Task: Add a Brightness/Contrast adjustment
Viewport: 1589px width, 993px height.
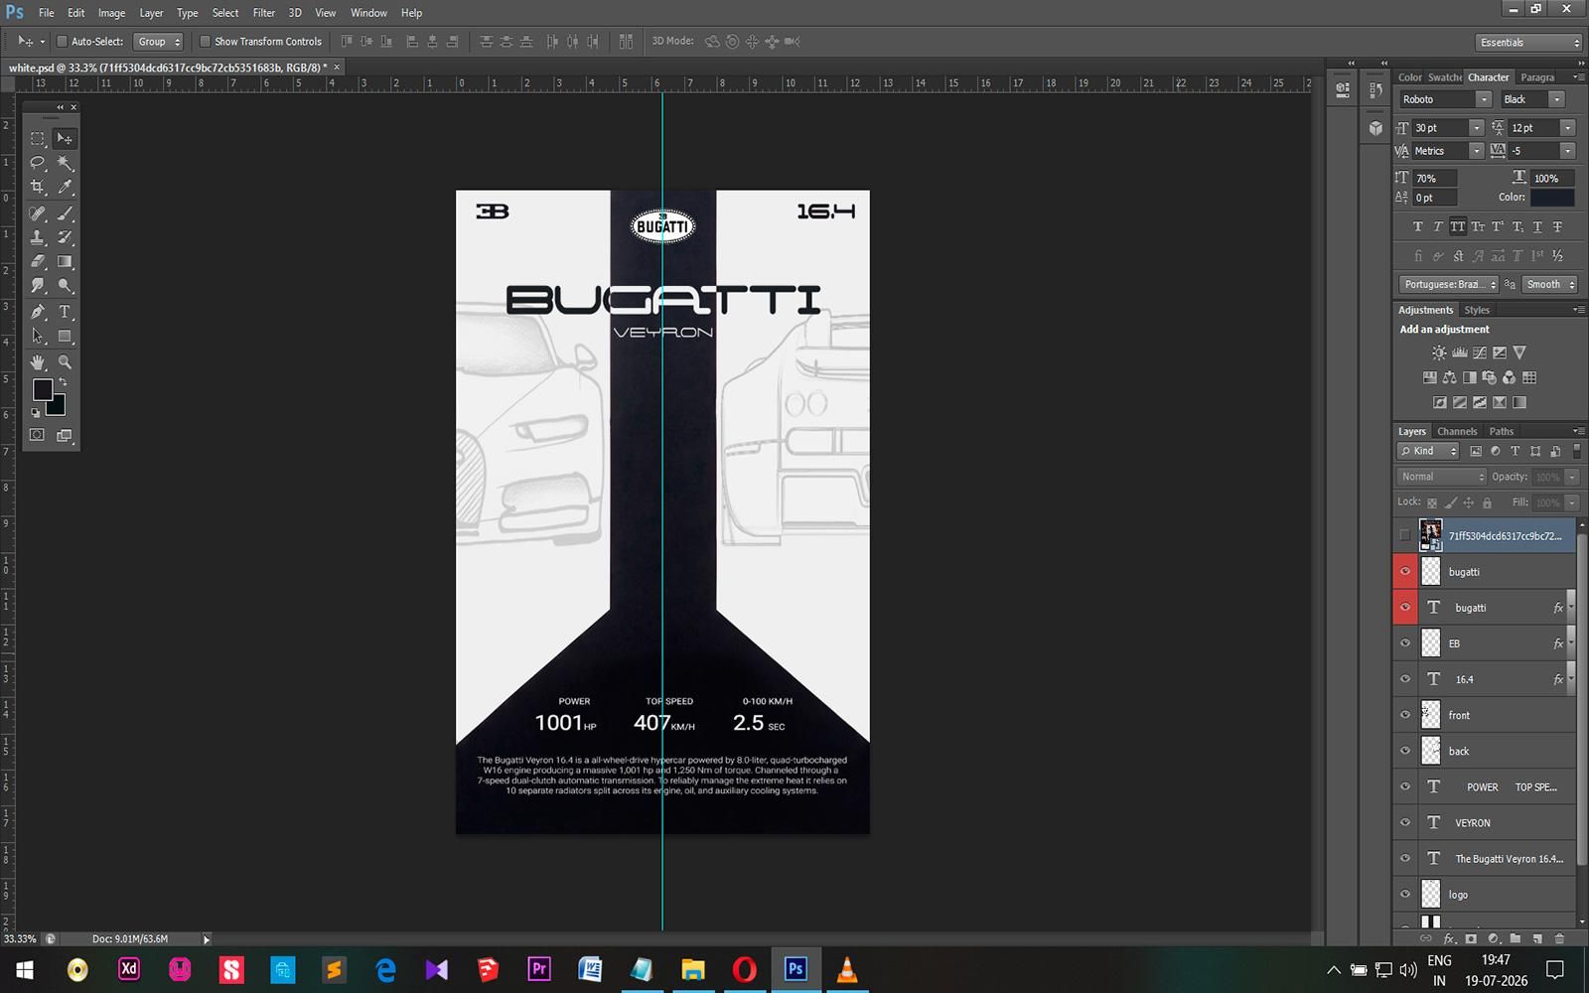Action: coord(1439,353)
